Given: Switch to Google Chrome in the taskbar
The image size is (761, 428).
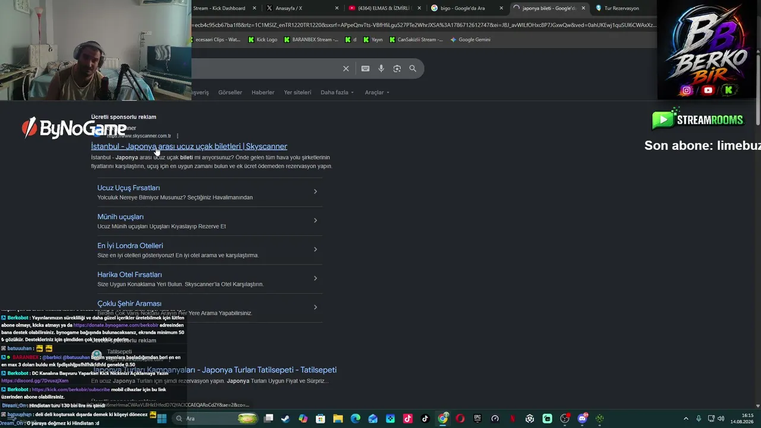Looking at the screenshot, I should click(443, 418).
